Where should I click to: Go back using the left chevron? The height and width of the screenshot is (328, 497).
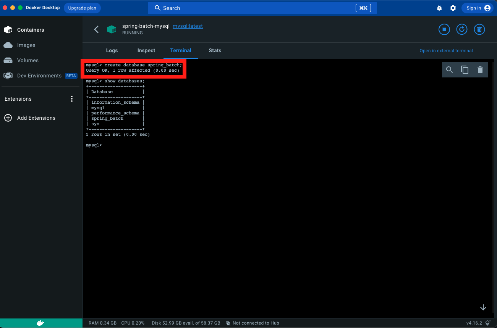pos(96,29)
